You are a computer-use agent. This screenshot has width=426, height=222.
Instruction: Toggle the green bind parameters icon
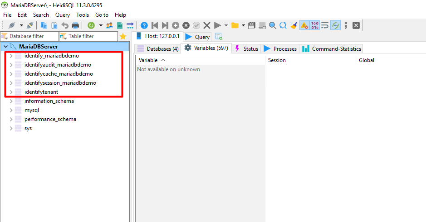336,25
